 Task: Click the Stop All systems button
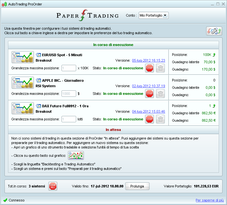pyautogui.click(x=53, y=186)
